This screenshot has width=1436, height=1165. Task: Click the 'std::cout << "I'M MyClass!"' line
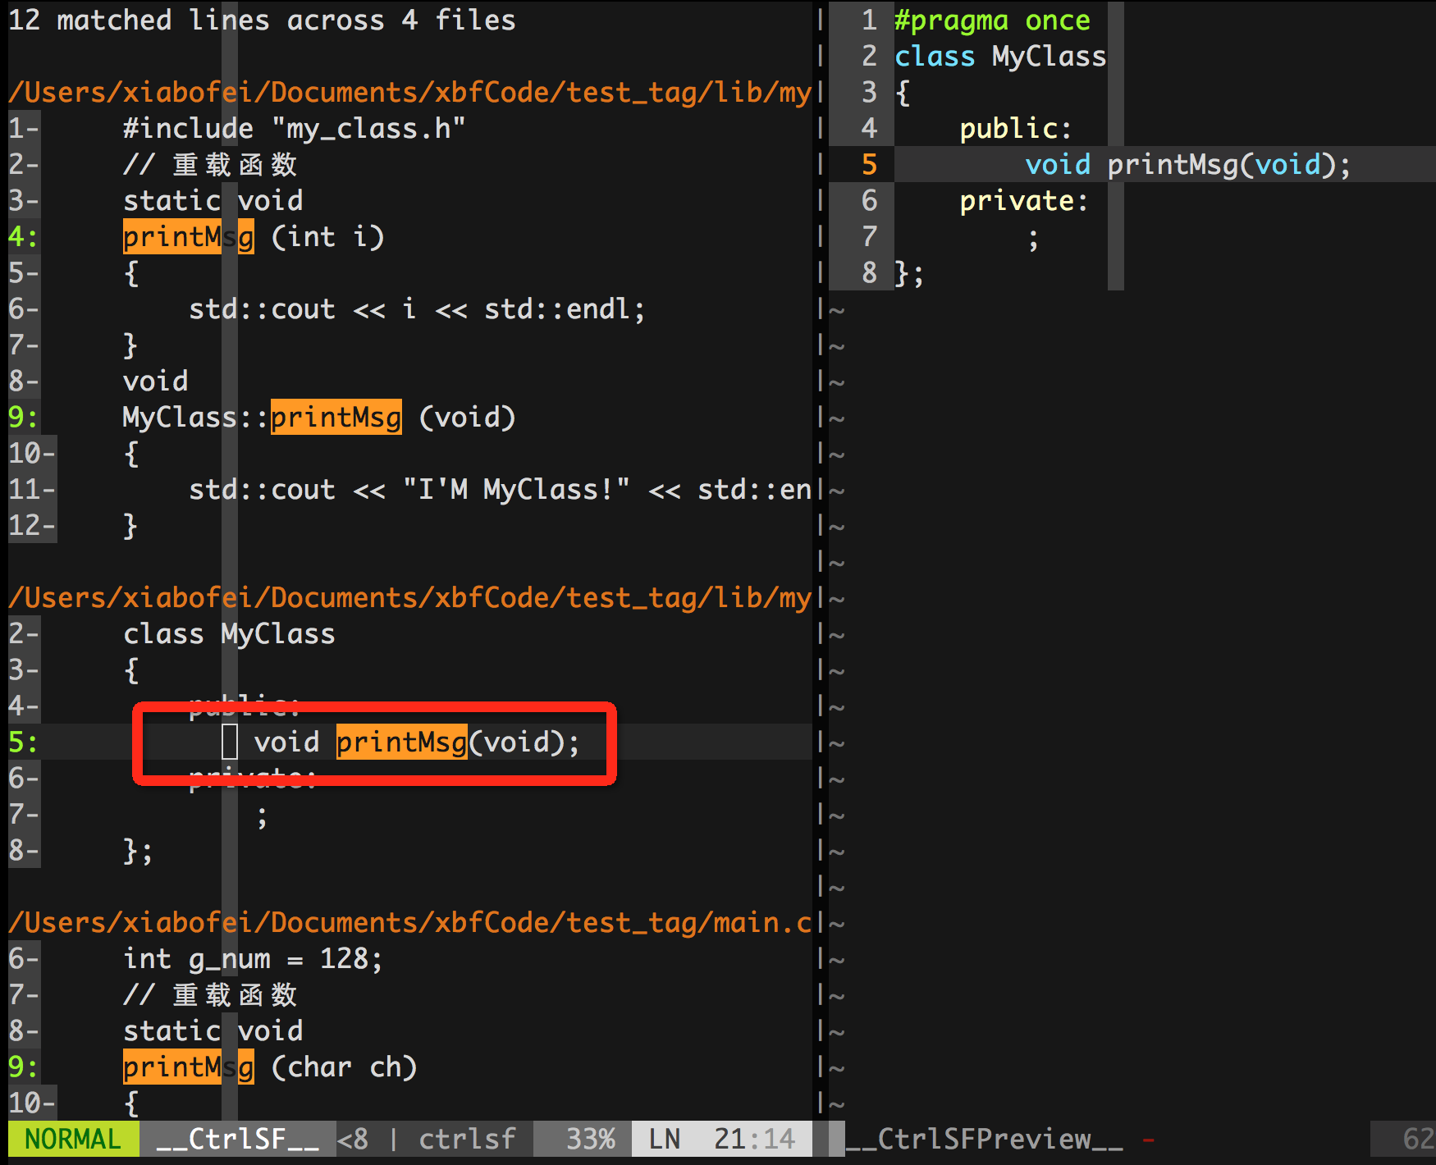tap(500, 489)
